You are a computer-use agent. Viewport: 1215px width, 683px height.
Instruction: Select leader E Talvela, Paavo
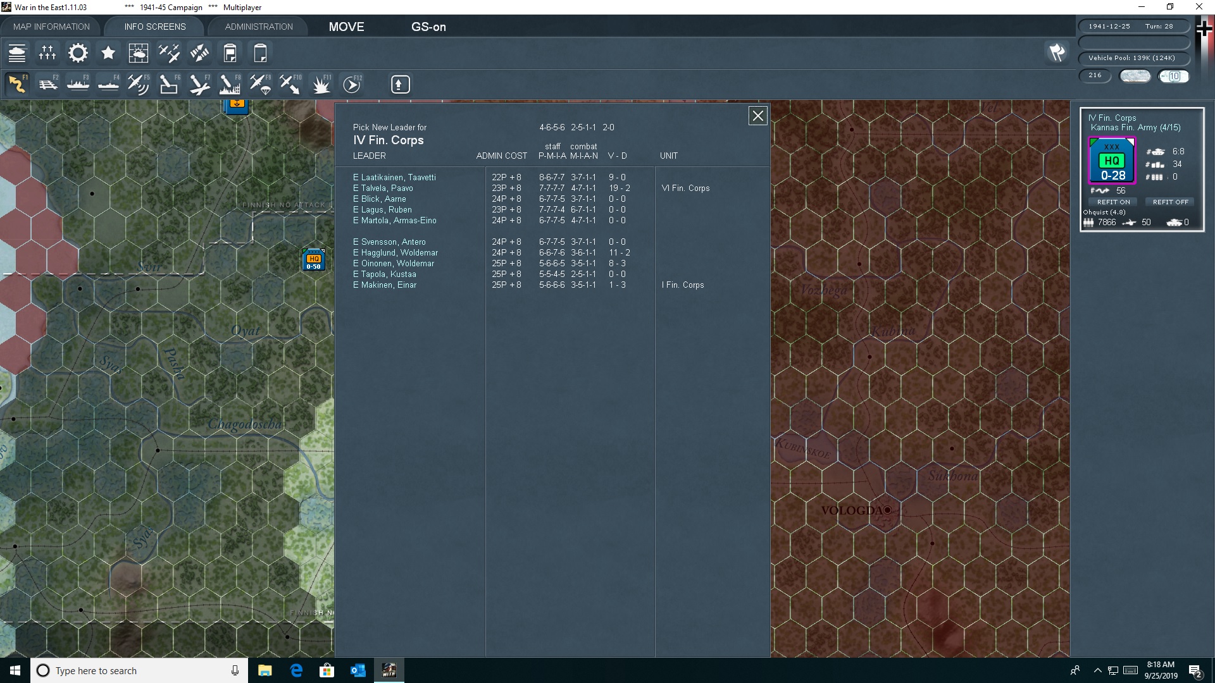(383, 188)
